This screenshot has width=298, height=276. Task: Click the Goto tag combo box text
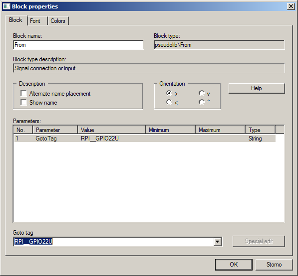[33, 242]
